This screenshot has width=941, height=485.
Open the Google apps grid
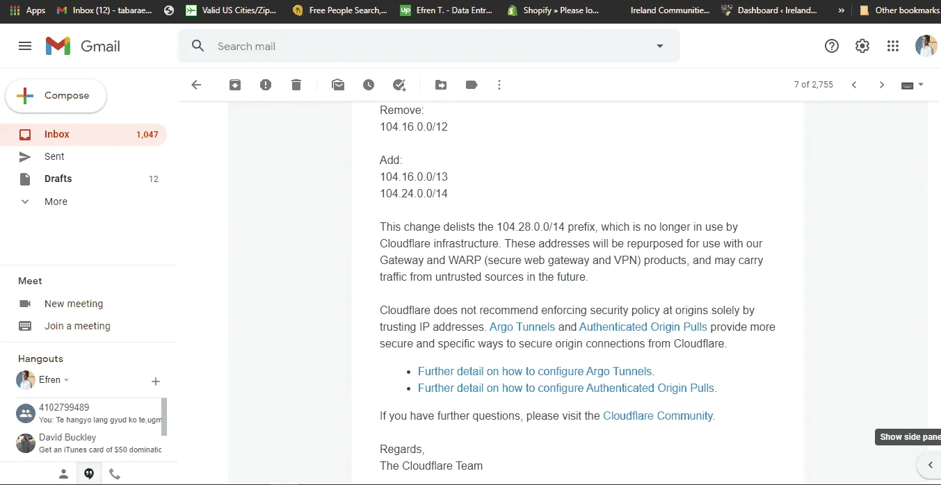tap(893, 46)
